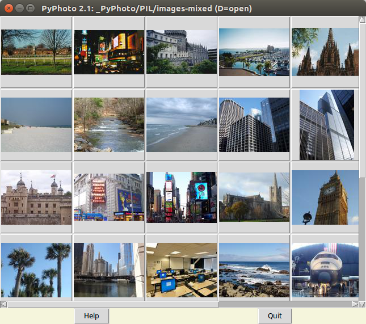Select the marina harbor with boats thumbnail
The width and height of the screenshot is (366, 324).
[254, 52]
